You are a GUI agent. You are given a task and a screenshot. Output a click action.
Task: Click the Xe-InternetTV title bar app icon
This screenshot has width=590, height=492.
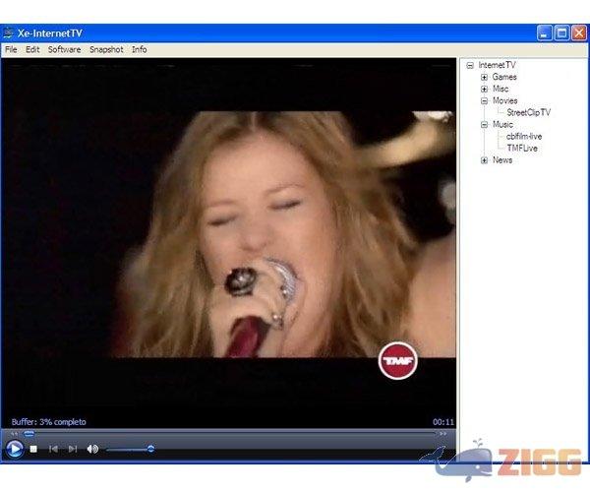pyautogui.click(x=9, y=32)
